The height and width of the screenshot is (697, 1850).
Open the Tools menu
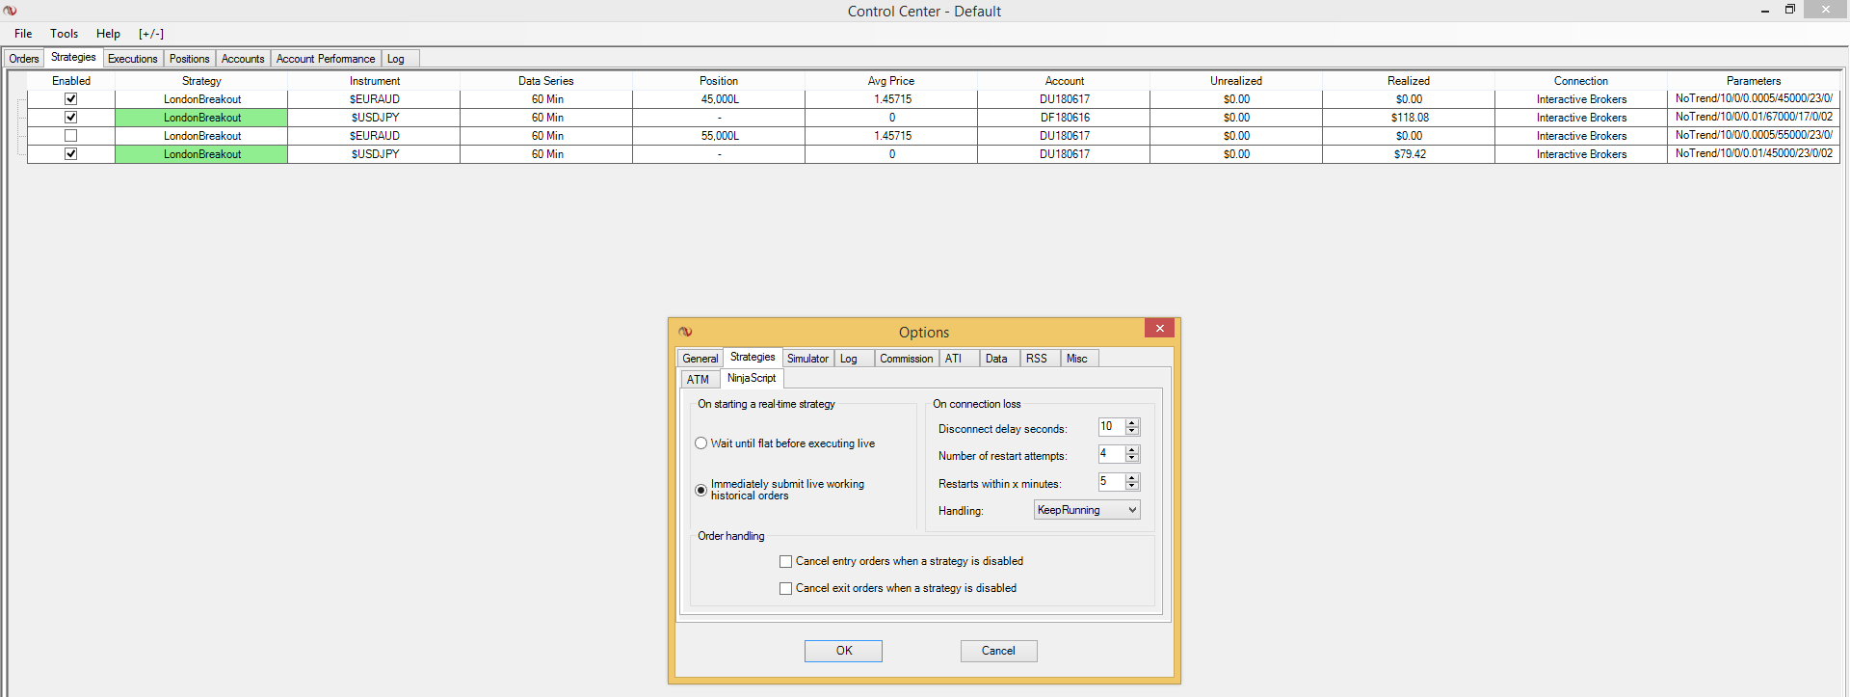click(65, 34)
